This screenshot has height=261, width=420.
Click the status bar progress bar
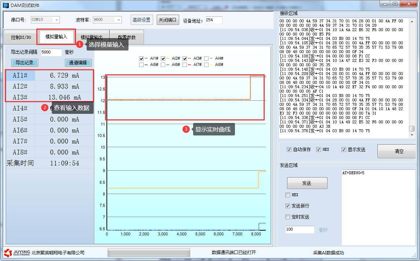click(148, 253)
